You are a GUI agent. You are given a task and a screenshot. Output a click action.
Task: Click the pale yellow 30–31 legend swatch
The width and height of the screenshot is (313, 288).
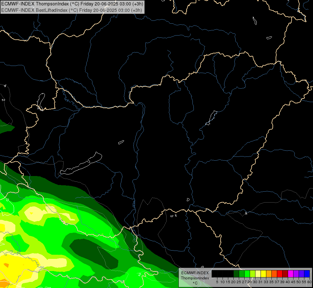(x=258, y=274)
